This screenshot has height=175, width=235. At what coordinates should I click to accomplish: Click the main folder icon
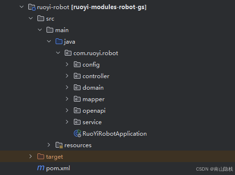point(50,30)
